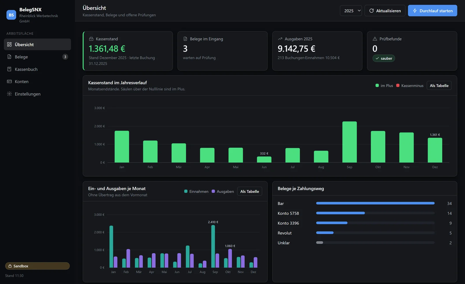465x284 pixels.
Task: Open the 2025 year dropdown
Action: pos(351,11)
